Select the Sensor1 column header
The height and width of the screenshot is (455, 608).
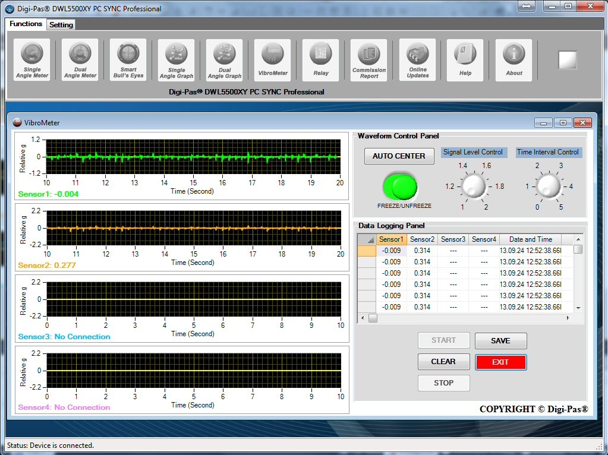click(391, 239)
